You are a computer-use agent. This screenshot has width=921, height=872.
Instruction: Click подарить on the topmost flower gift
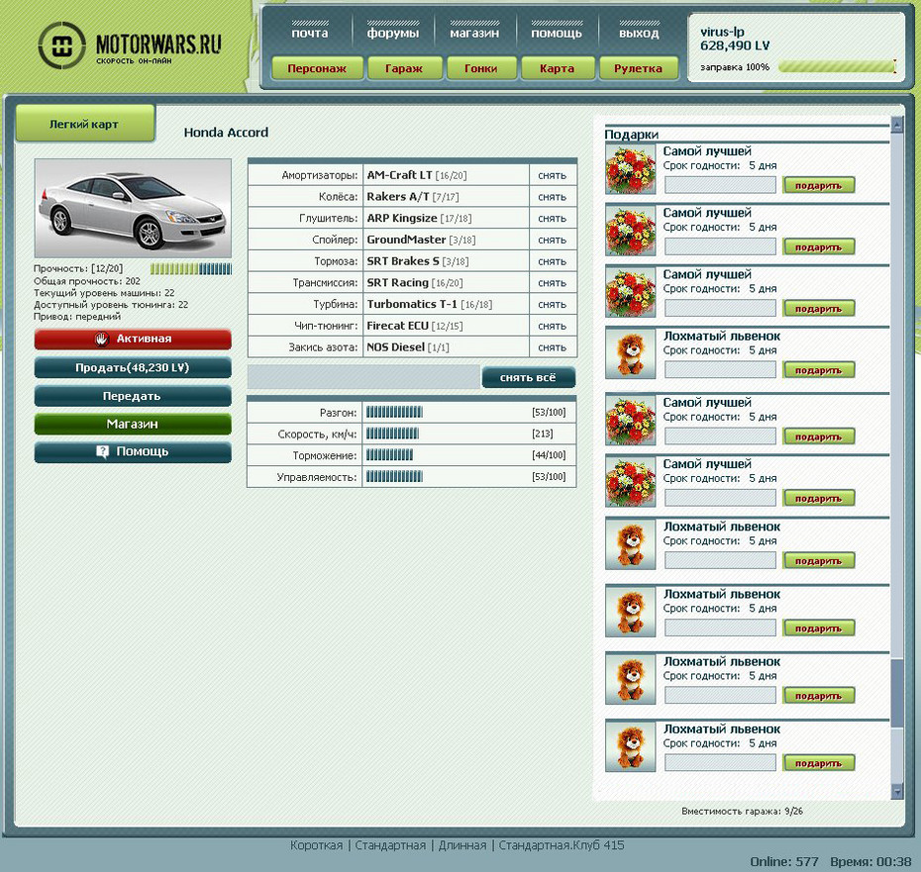tap(818, 185)
